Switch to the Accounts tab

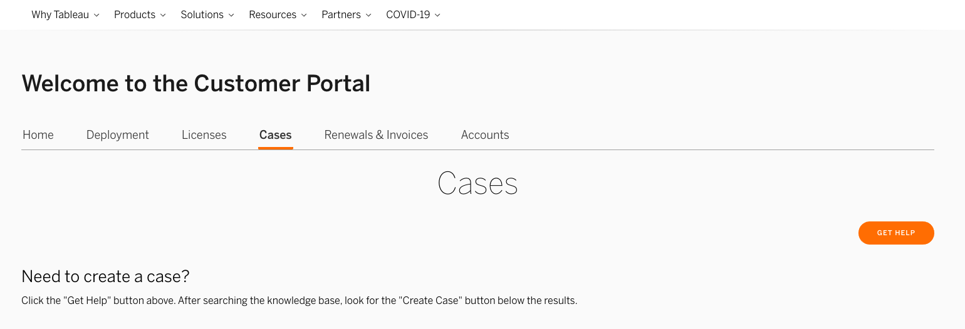[485, 135]
